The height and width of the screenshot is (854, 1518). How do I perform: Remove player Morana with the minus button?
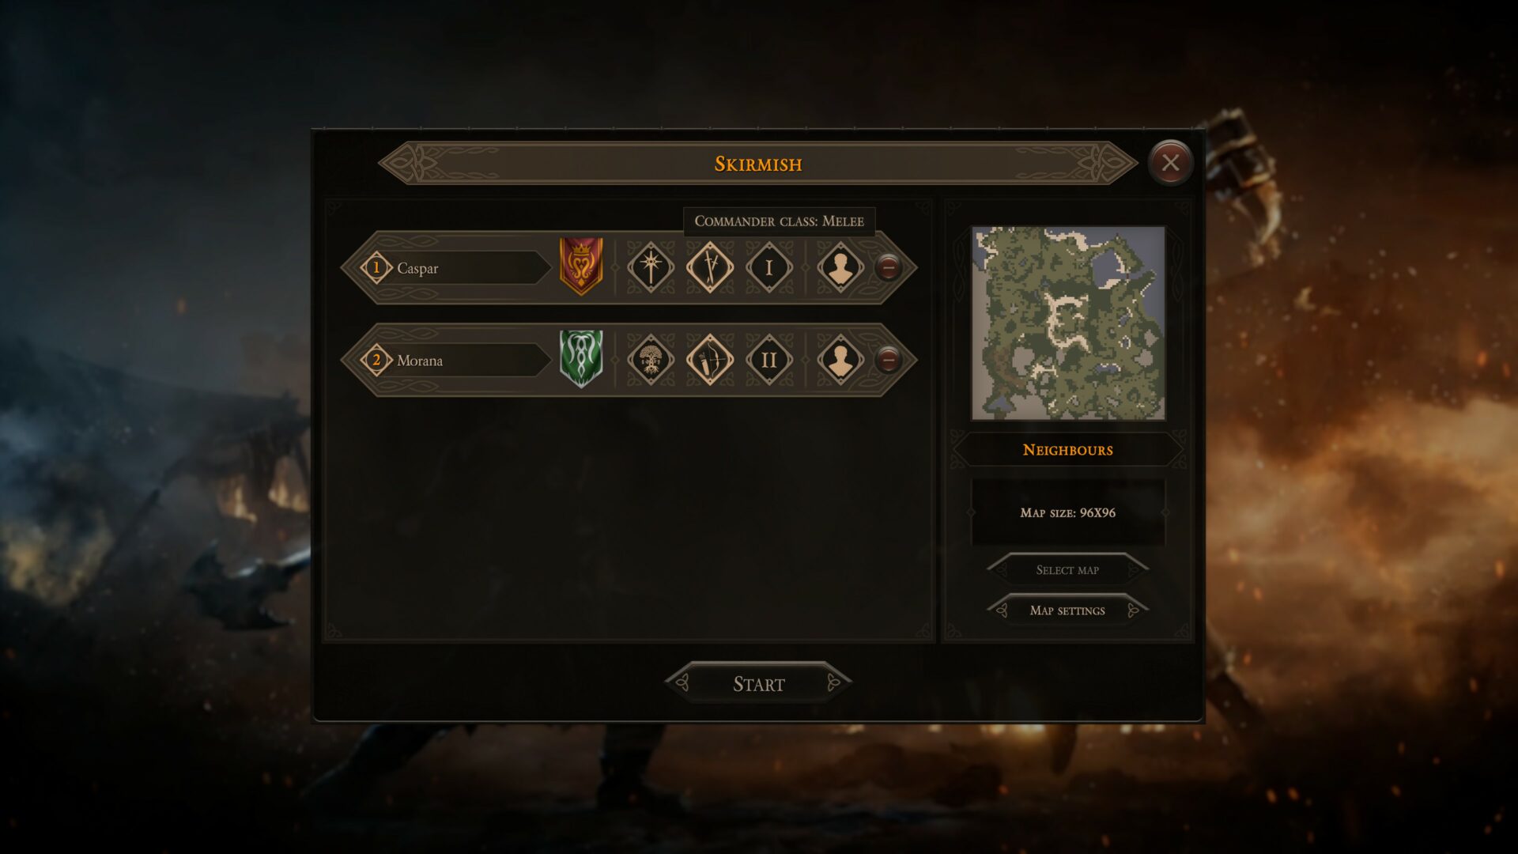(x=889, y=360)
